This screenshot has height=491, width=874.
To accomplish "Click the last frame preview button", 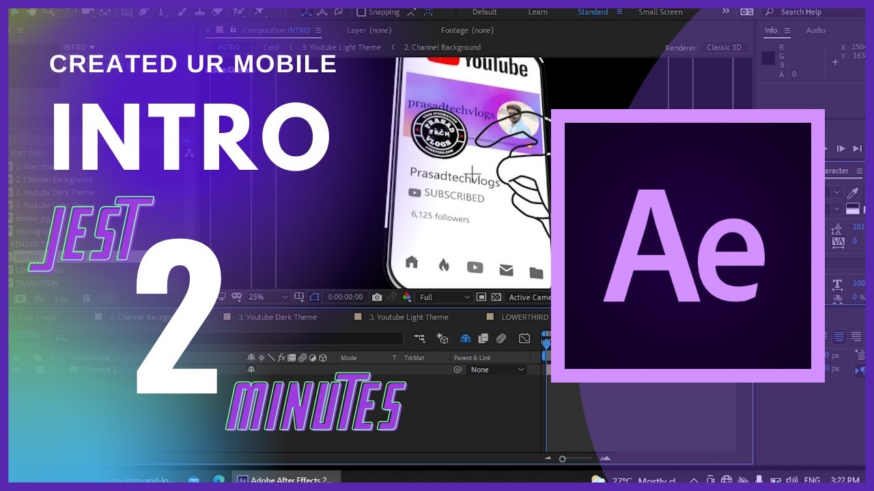I will pyautogui.click(x=858, y=149).
